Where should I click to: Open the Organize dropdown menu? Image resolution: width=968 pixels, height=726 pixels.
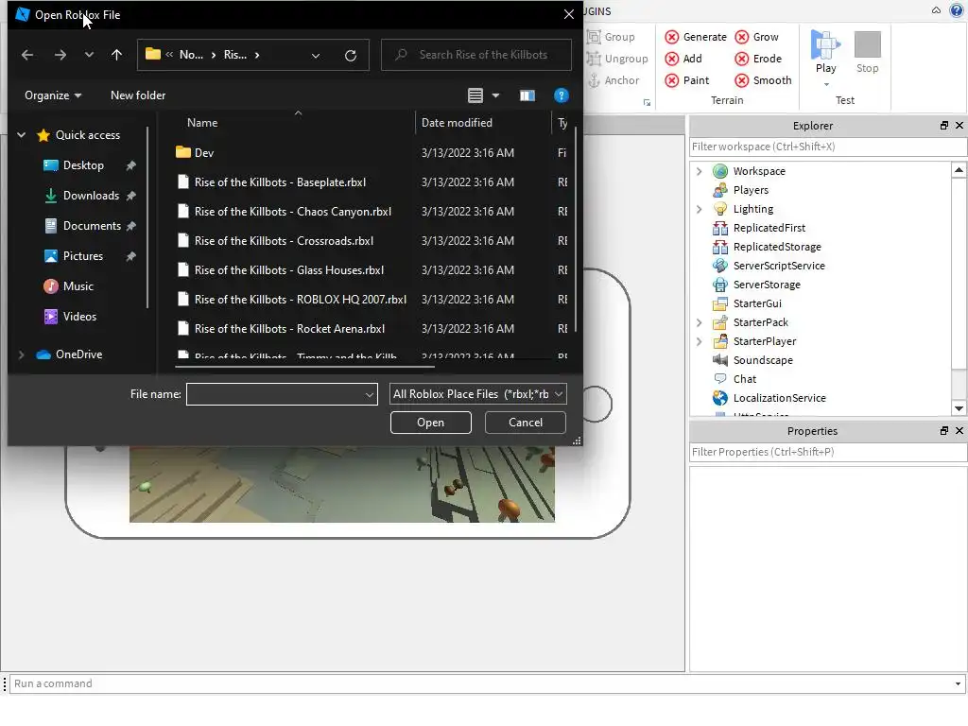pos(53,95)
